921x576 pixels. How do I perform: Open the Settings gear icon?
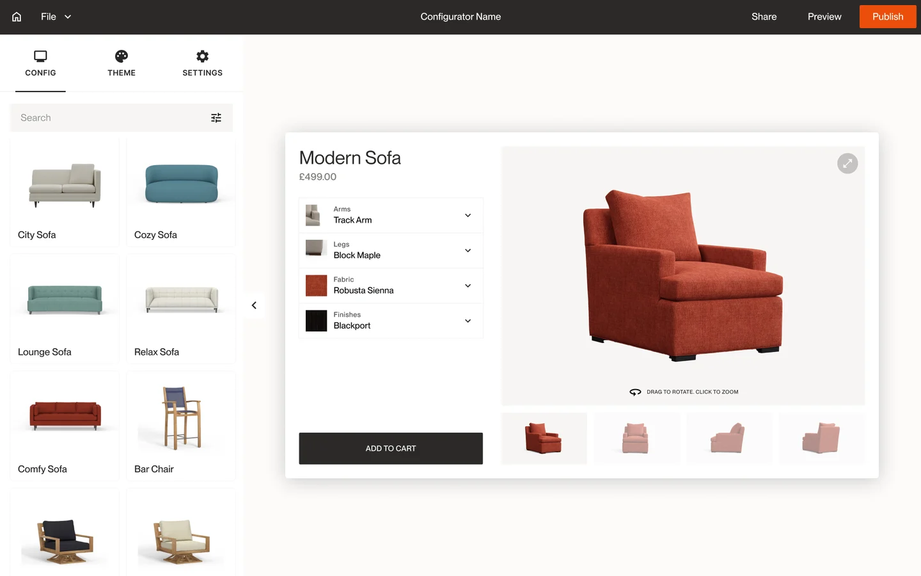pyautogui.click(x=202, y=56)
